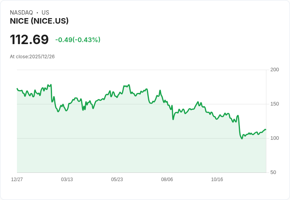Select the 12/27 date on x-axis
The image size is (290, 200).
click(x=17, y=180)
